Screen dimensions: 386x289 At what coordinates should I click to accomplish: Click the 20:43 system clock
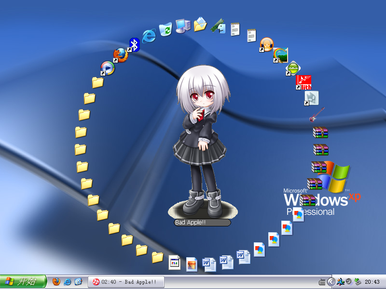click(372, 282)
